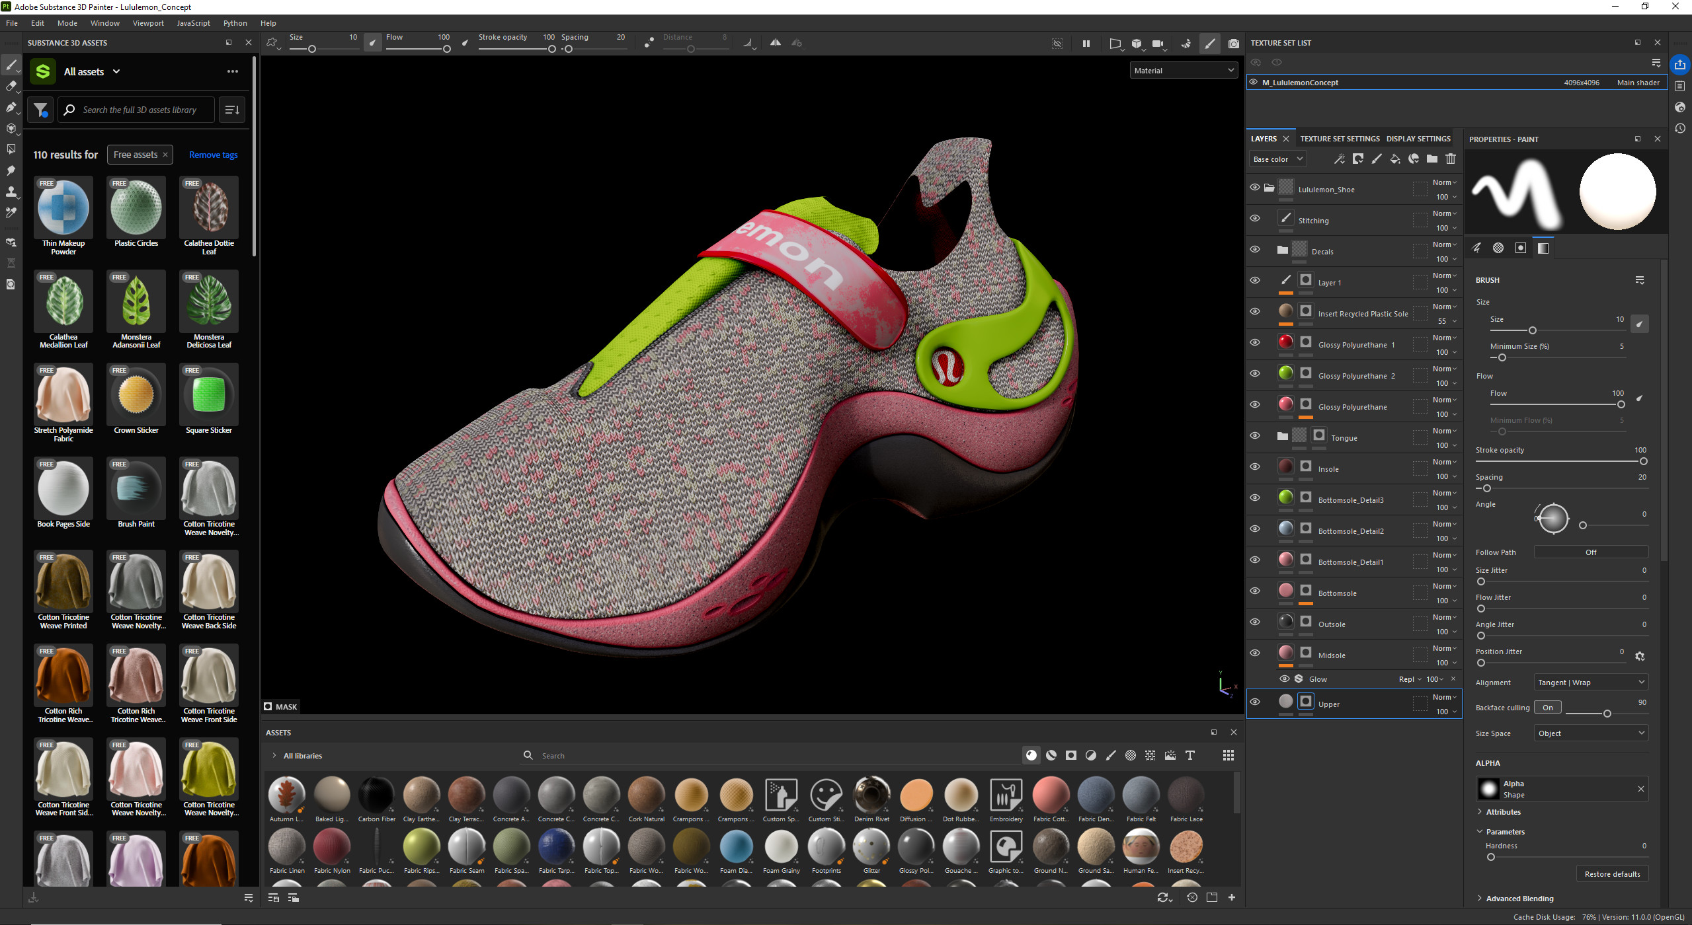Toggle symmetry icon in top toolbar

775,44
